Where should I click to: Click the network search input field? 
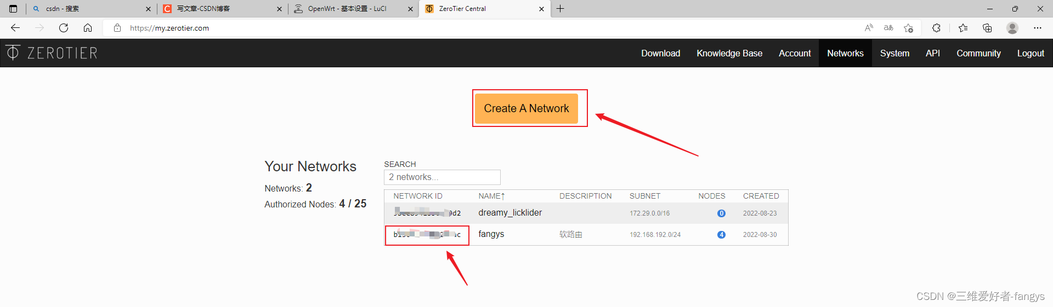pyautogui.click(x=442, y=177)
